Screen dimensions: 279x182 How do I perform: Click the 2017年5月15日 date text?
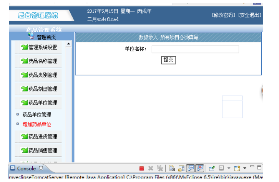point(103,11)
